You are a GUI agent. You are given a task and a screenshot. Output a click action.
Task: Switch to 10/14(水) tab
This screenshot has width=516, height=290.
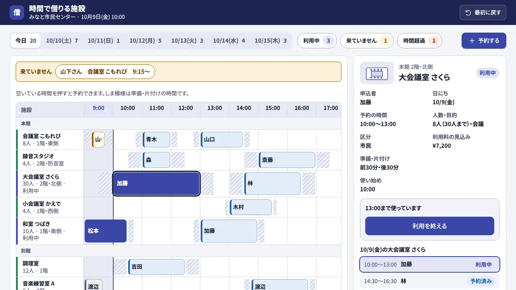click(229, 41)
